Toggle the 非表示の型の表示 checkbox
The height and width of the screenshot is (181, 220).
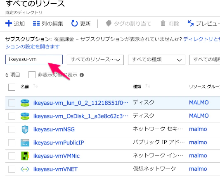pyautogui.click(x=32, y=75)
